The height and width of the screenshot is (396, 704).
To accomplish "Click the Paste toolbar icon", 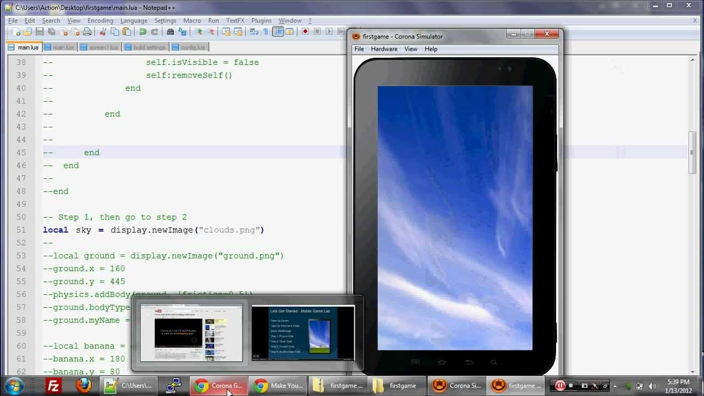I will click(127, 32).
